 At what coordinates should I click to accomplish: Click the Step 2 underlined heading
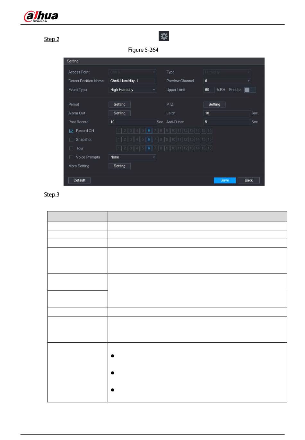click(x=52, y=39)
